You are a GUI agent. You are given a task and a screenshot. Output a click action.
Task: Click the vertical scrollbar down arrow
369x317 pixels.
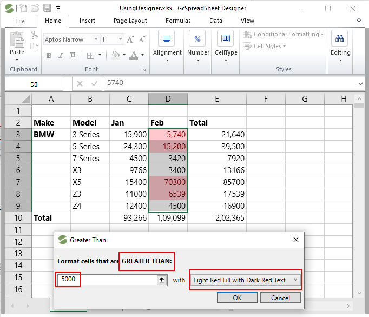click(359, 293)
